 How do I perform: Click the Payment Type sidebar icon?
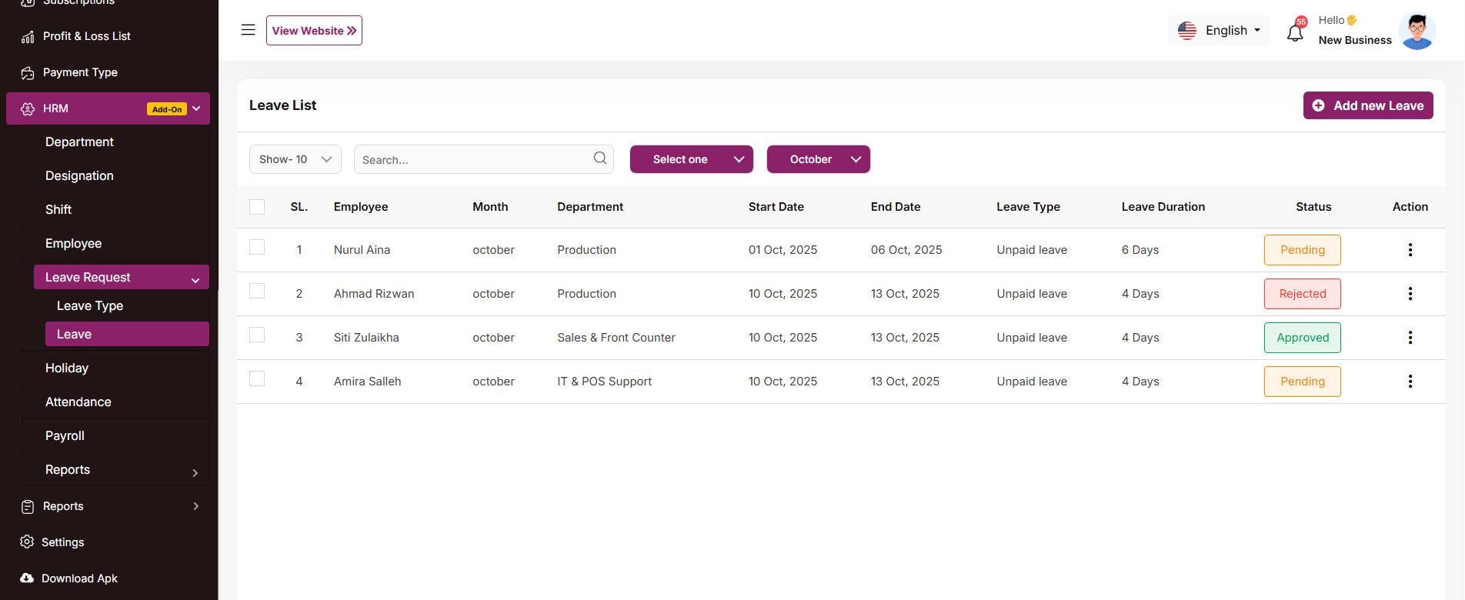click(28, 73)
